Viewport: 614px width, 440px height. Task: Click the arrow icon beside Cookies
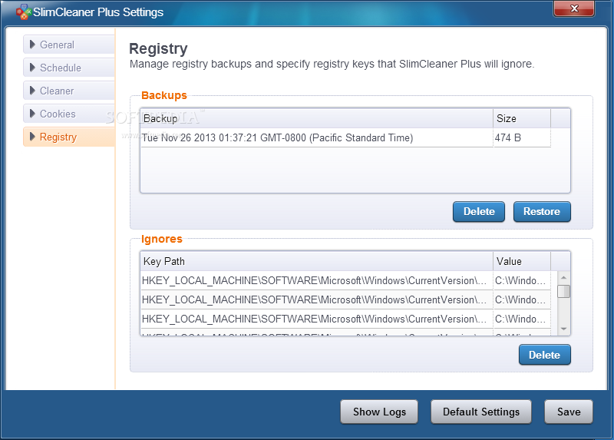[x=32, y=114]
